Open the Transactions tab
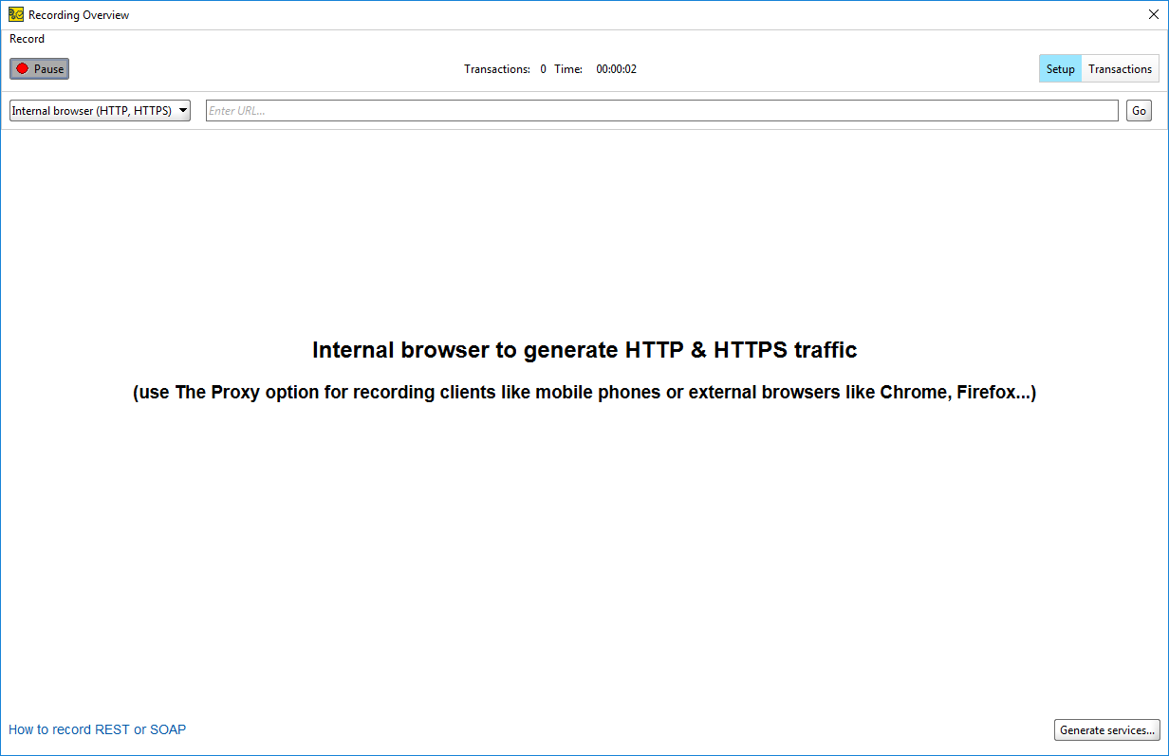 coord(1120,69)
